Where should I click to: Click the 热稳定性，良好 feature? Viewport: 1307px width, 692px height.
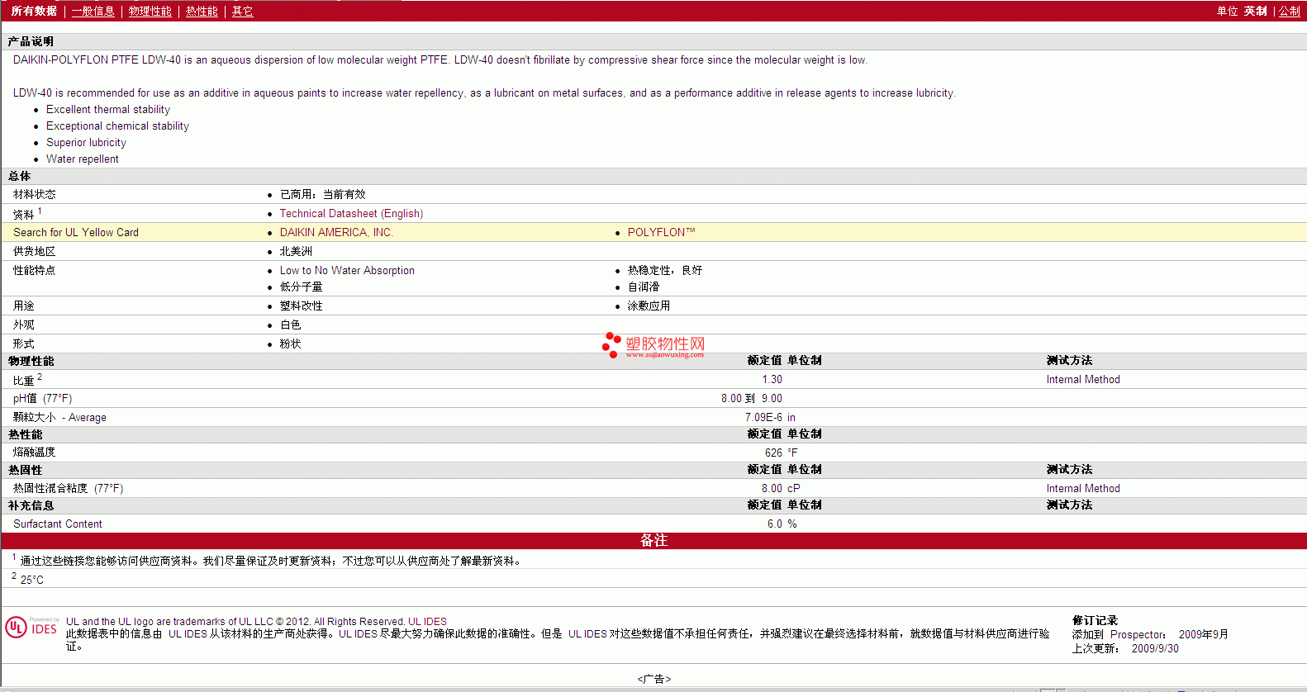click(665, 270)
